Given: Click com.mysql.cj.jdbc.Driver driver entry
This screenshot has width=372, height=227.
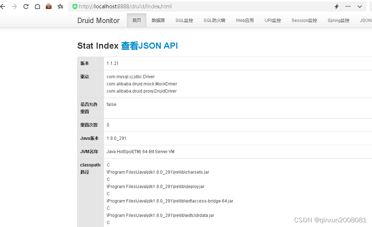Looking at the screenshot, I should 131,77.
